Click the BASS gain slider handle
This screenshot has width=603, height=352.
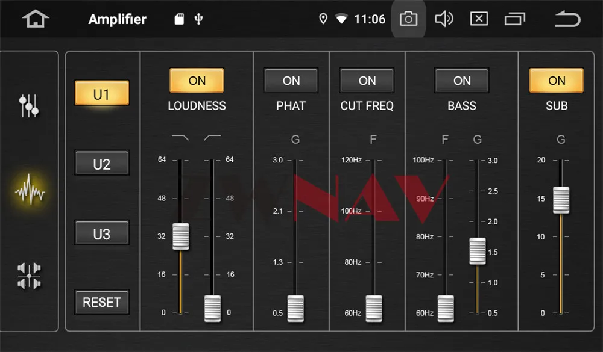click(x=478, y=251)
